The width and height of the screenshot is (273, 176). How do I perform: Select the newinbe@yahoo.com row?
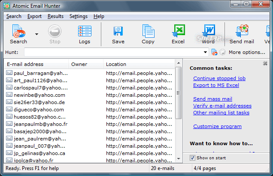click(x=89, y=95)
